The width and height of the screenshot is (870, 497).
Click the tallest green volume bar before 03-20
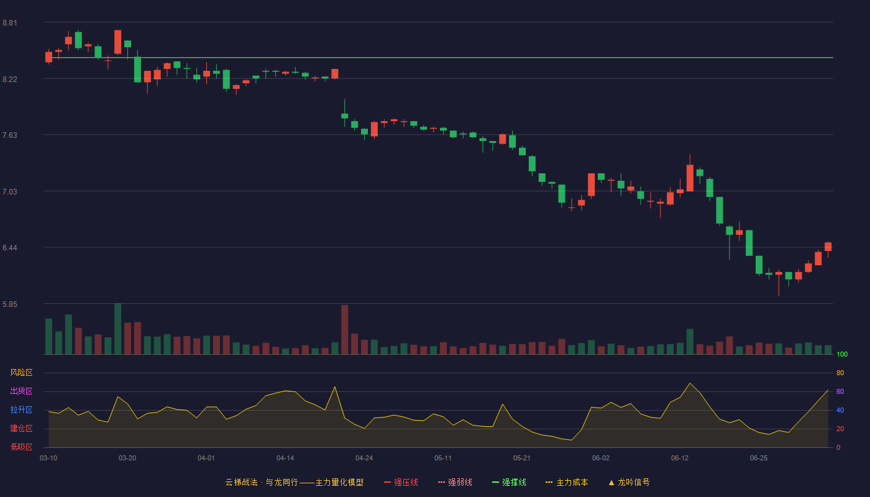pyautogui.click(x=117, y=329)
